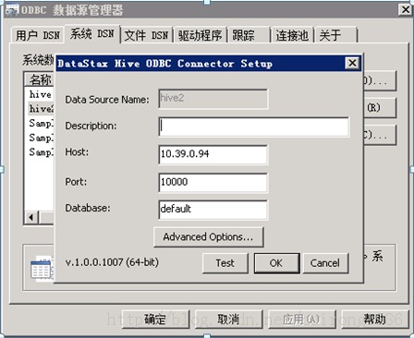Cancel the Hive ODBC Connector Setup dialog
This screenshot has width=414, height=338.
[325, 263]
